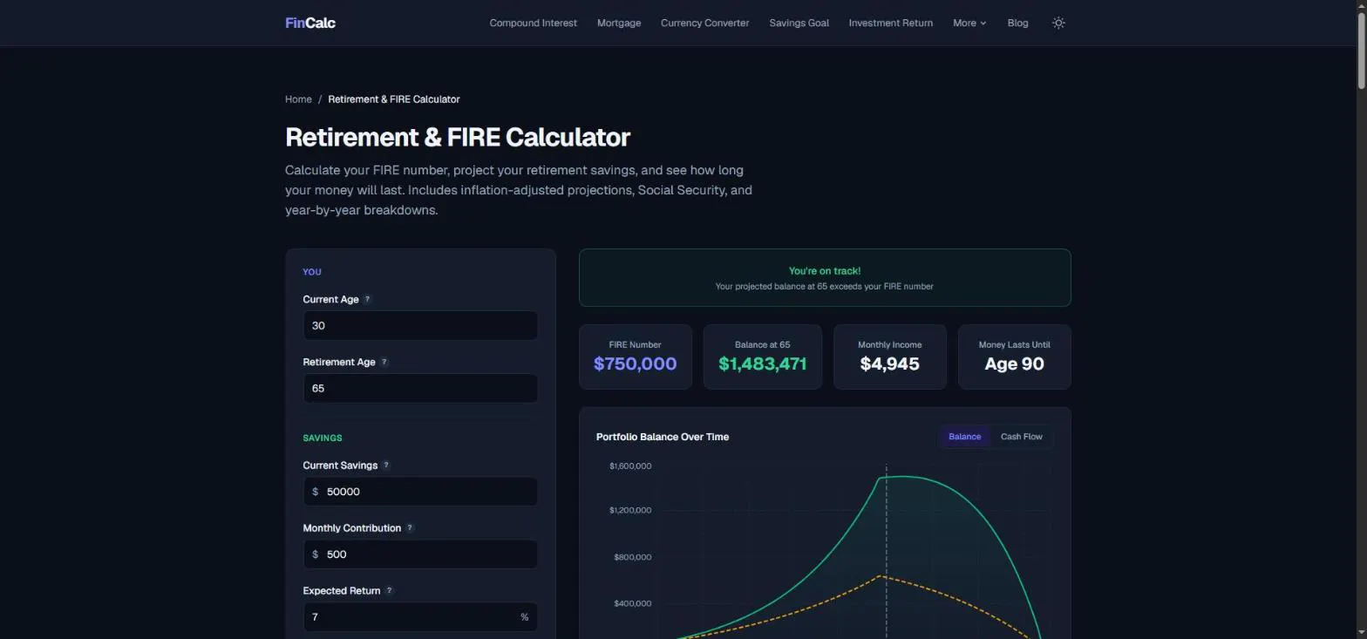Click the Monthly Contribution amount field
1367x639 pixels.
(420, 554)
